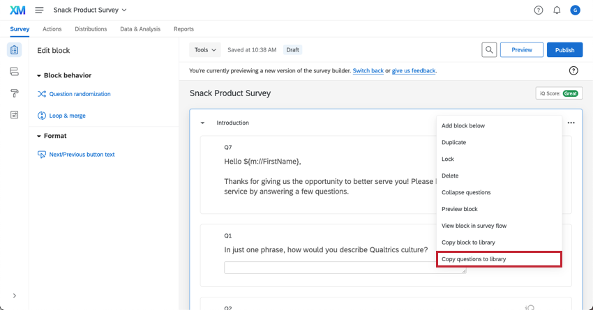Open Survey flow sidebar icon

[15, 71]
